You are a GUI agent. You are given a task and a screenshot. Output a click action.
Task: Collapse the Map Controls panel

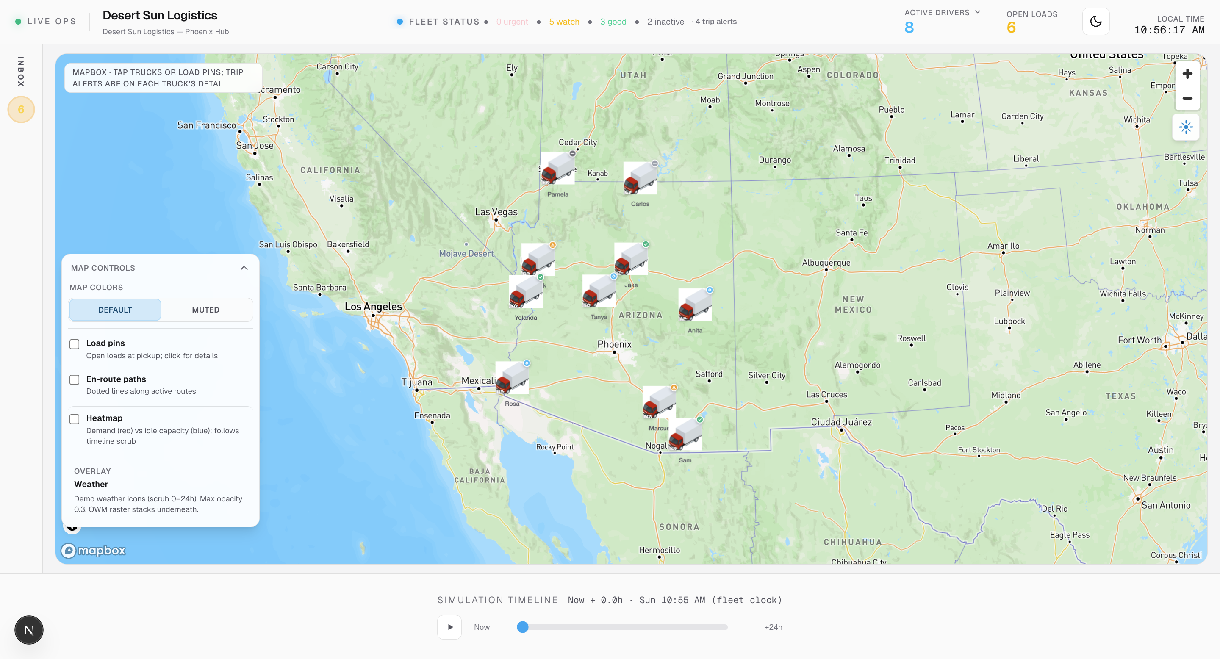(x=244, y=268)
